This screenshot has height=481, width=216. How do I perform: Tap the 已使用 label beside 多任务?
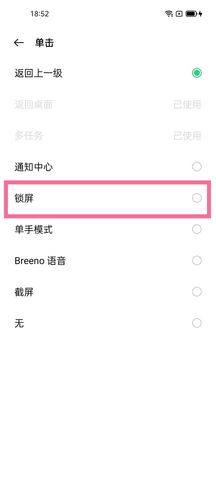pyautogui.click(x=187, y=136)
